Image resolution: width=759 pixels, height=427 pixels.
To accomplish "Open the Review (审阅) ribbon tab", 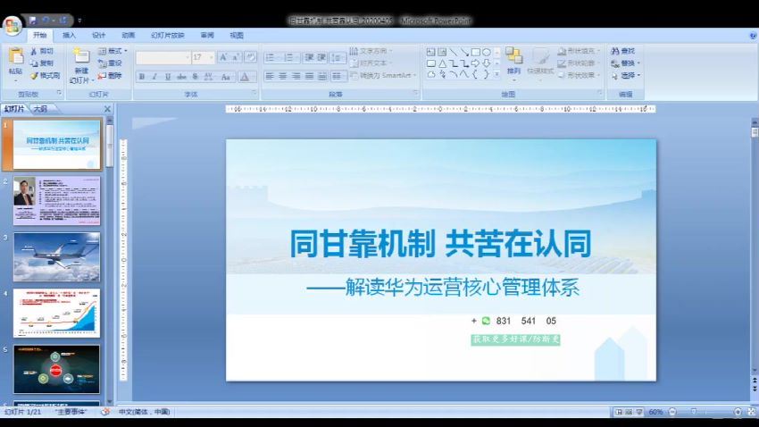I will coord(207,36).
